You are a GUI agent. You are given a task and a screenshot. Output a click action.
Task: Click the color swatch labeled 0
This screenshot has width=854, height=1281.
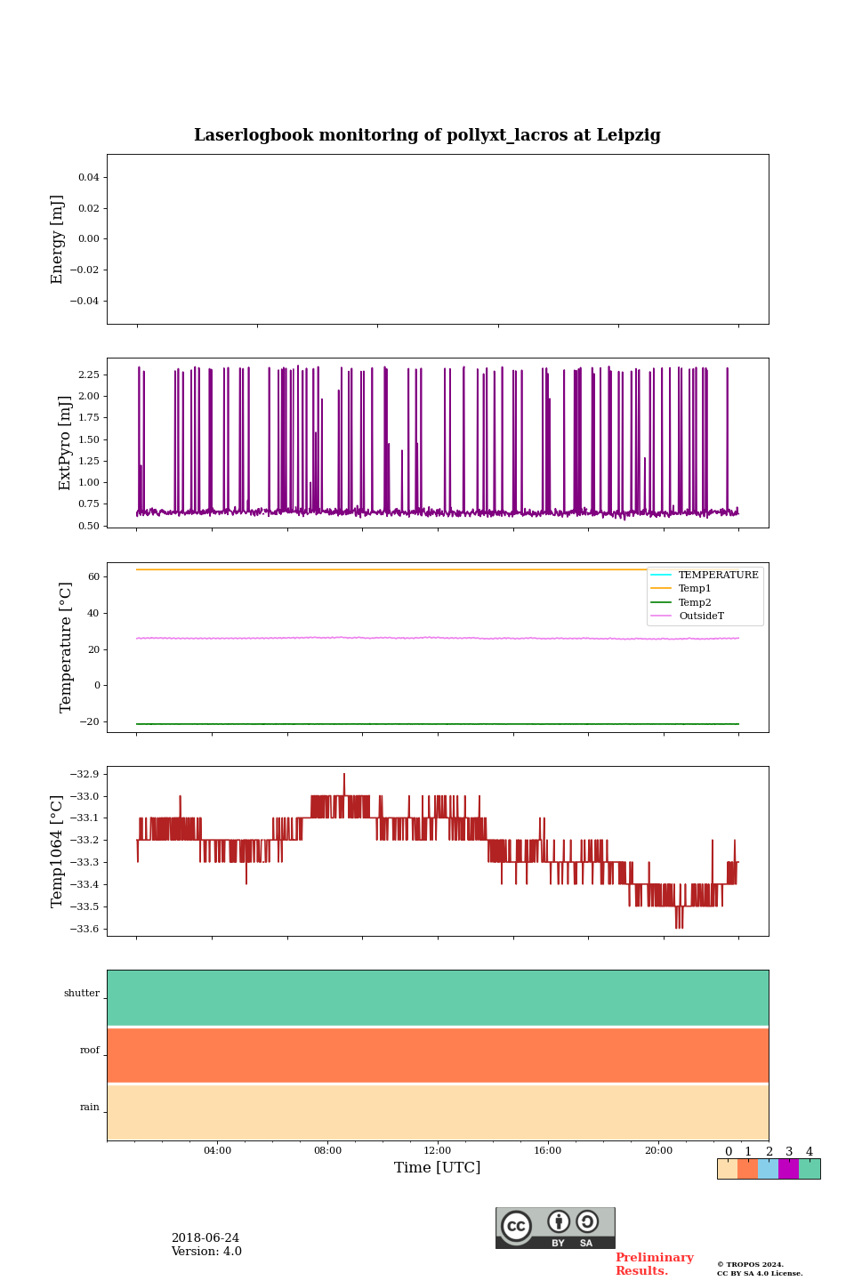(727, 1169)
